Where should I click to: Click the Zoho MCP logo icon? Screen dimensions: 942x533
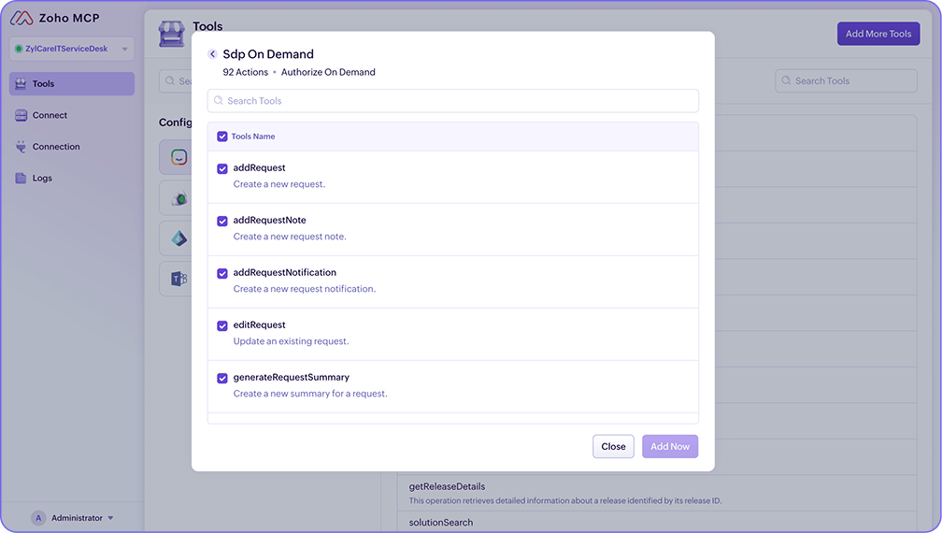[x=21, y=18]
